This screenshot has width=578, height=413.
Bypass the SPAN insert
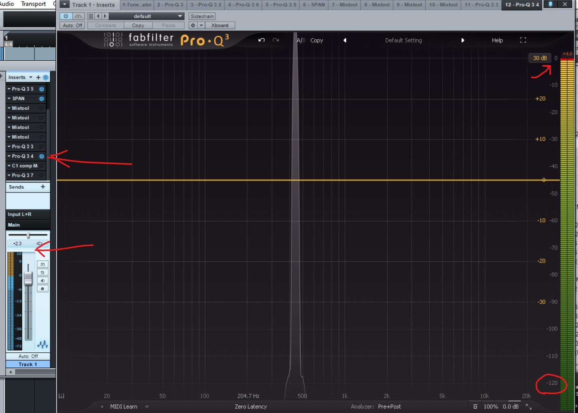(42, 99)
